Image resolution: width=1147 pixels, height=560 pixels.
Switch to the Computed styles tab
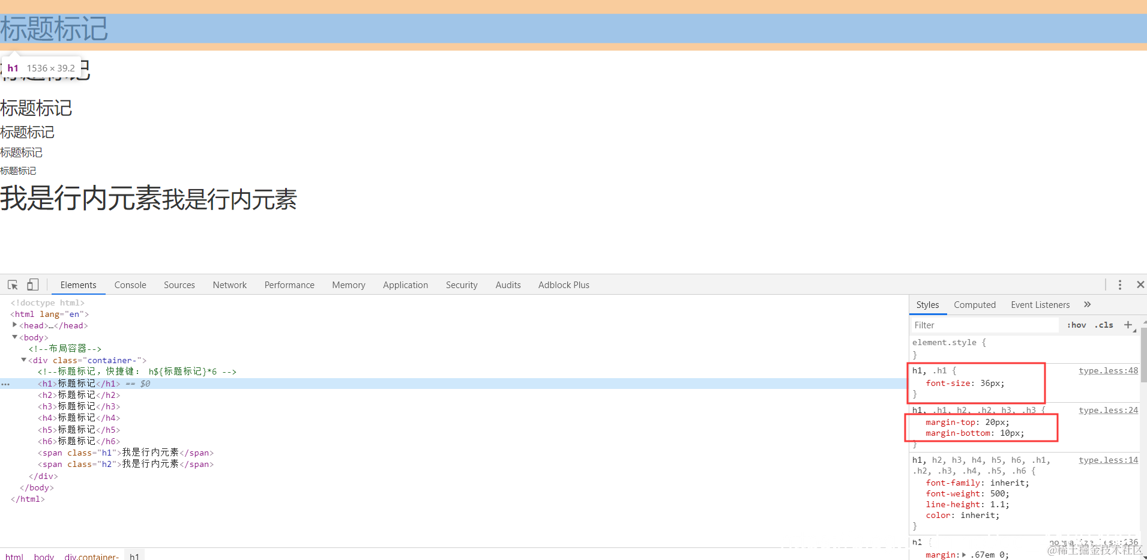pos(975,305)
